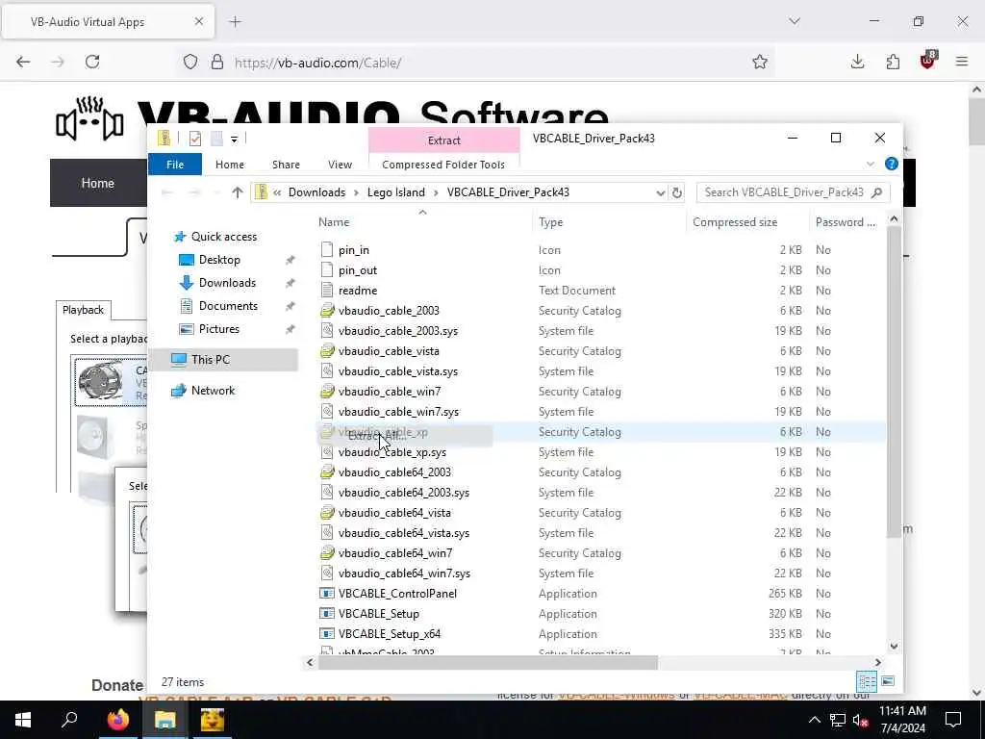Screen dimensions: 985x739
Task: Switch to large icons view layout
Action: tap(888, 681)
